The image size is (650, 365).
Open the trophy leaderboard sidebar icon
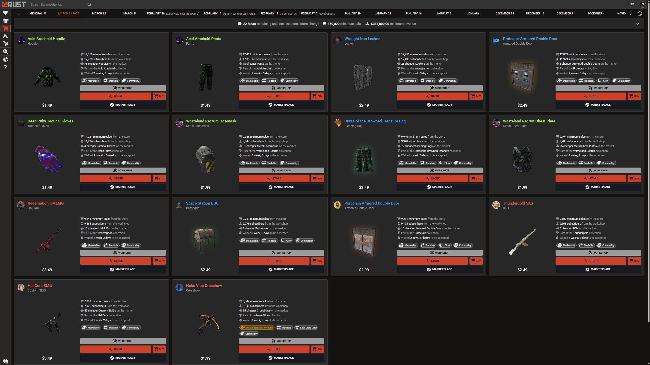pyautogui.click(x=5, y=13)
